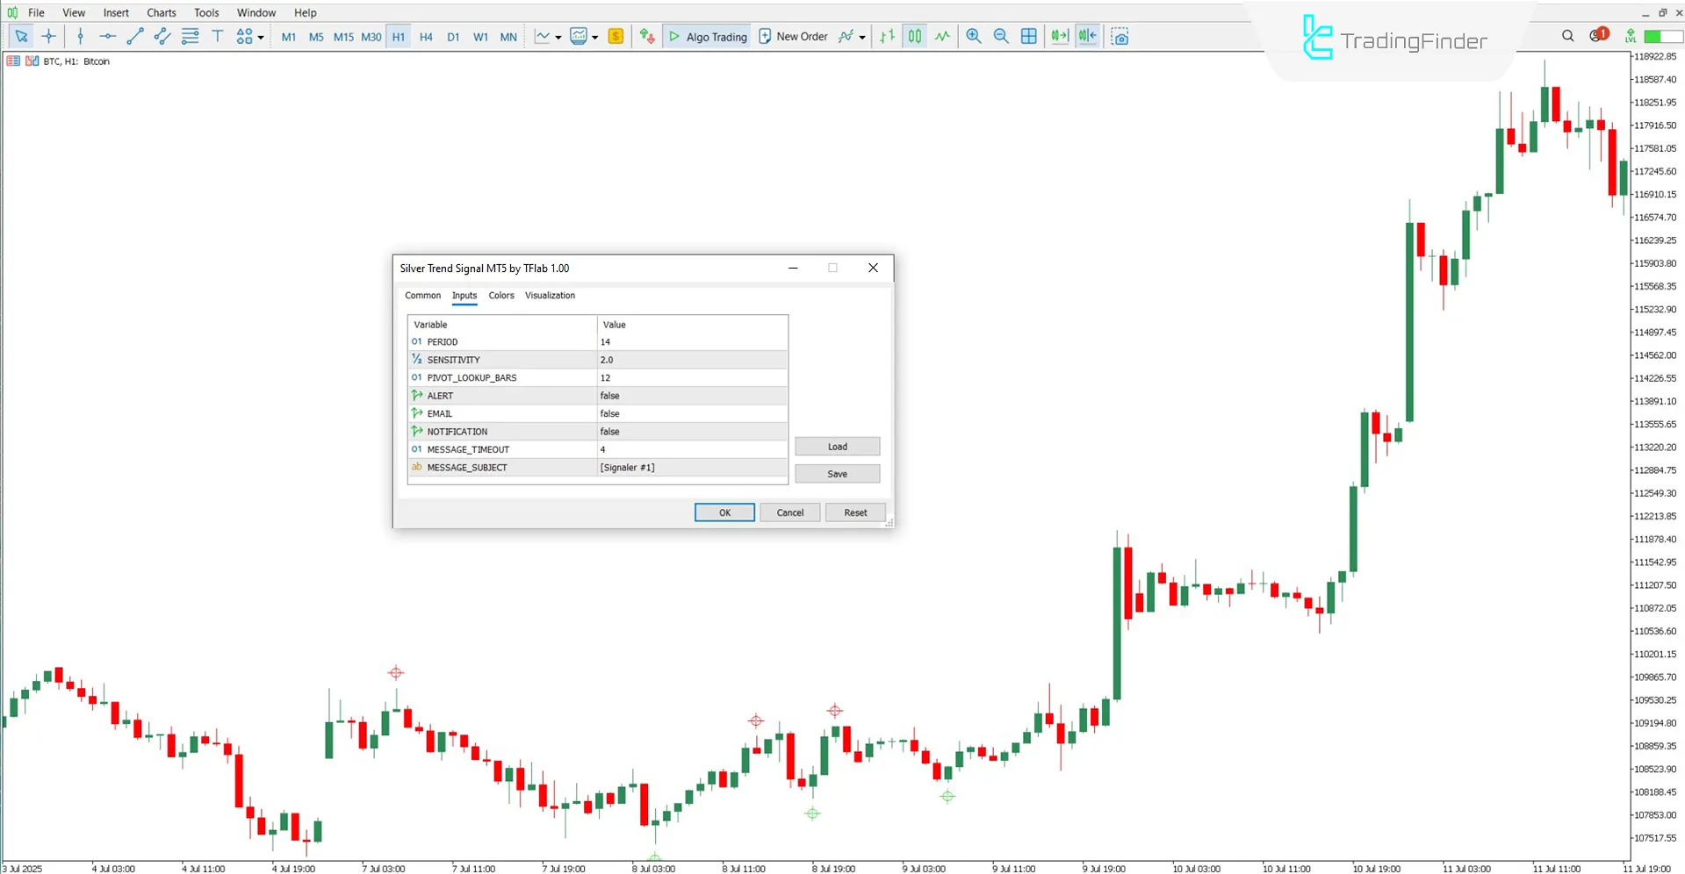1685x874 pixels.
Task: Toggle Algo Trading on or off
Action: pos(707,36)
